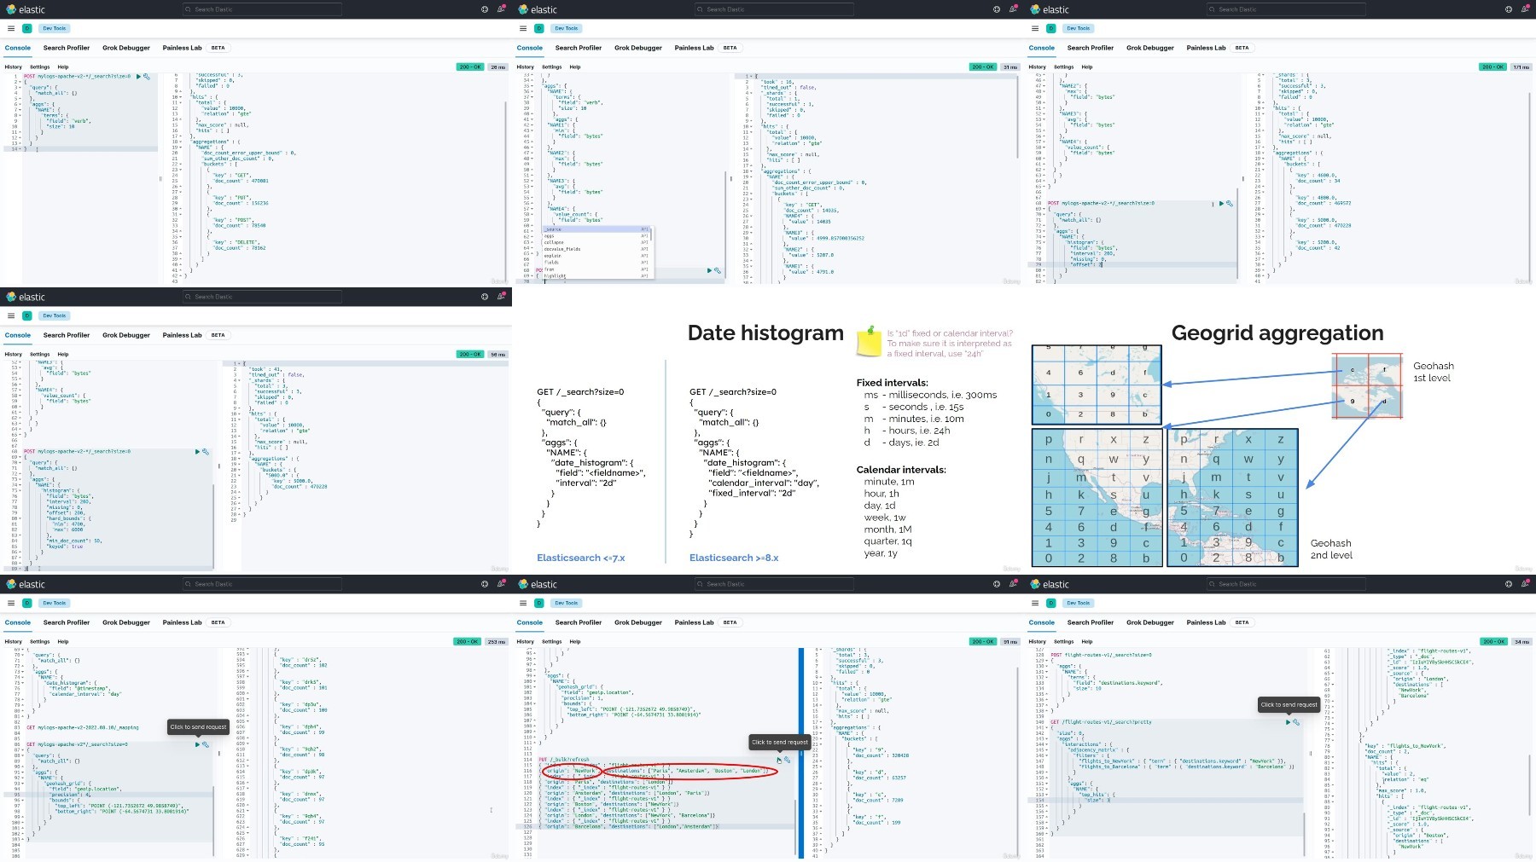Click send request arrow in top-middle panel
Image resolution: width=1536 pixels, height=862 pixels.
tap(709, 270)
